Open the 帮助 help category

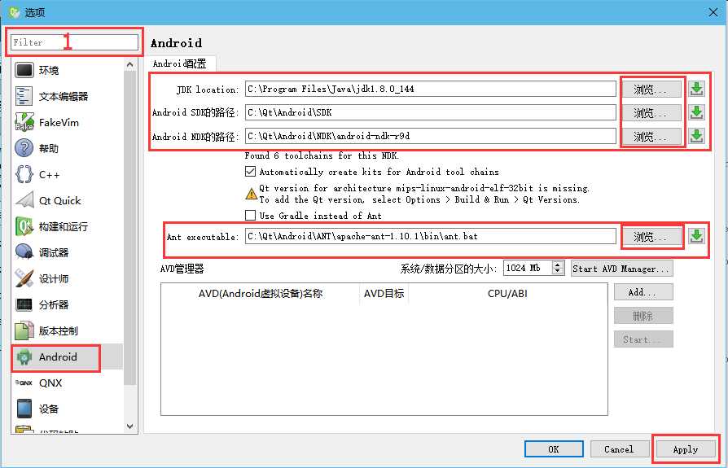68,148
